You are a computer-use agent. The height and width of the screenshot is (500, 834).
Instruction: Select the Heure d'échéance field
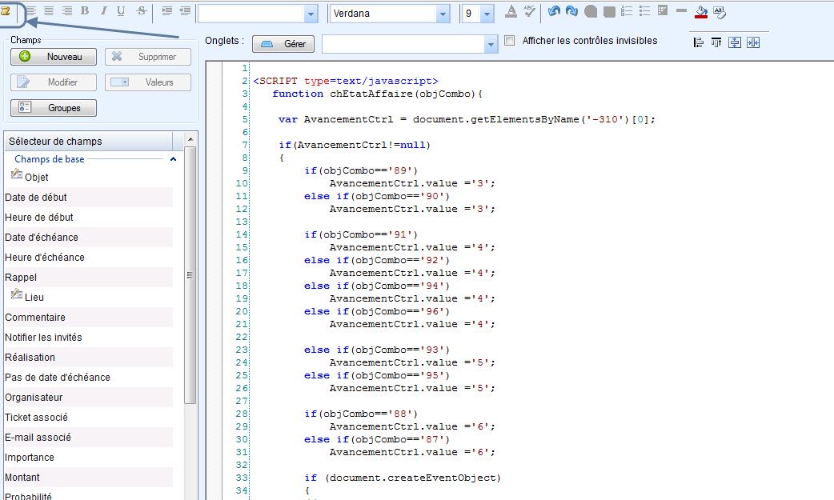click(89, 258)
